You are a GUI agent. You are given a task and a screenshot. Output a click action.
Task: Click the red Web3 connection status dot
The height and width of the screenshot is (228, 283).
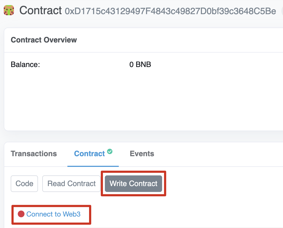21,214
